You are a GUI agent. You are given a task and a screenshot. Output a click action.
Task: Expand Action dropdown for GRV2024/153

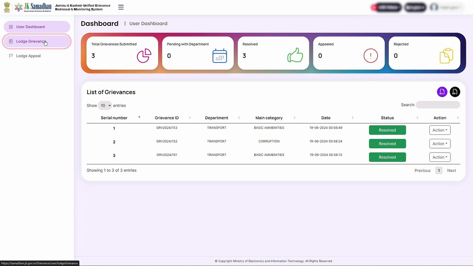(x=440, y=130)
